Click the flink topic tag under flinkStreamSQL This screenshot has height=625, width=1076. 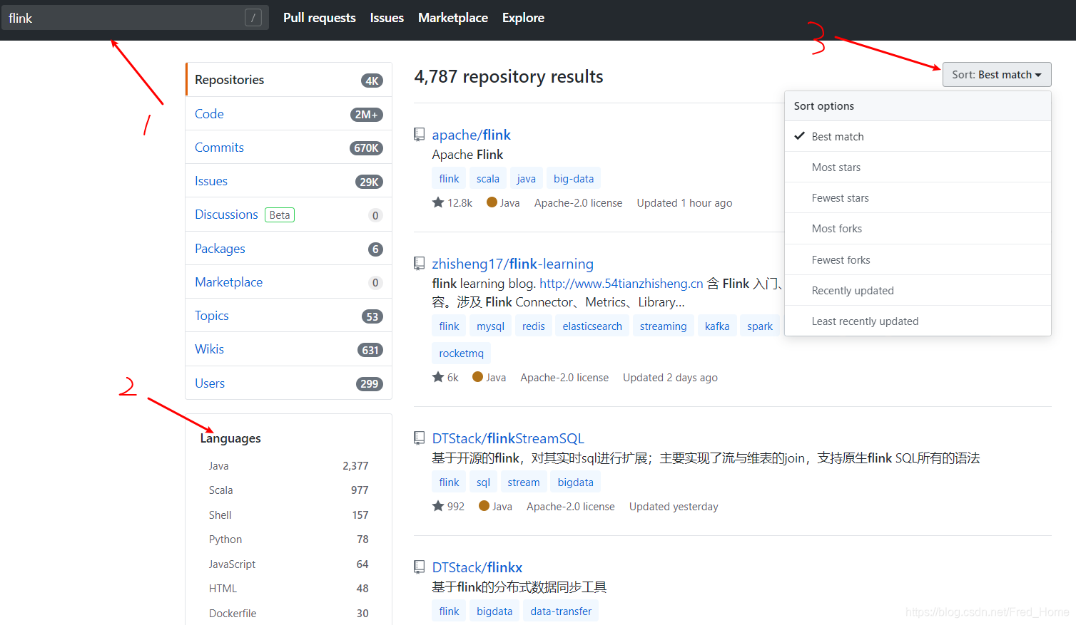[x=448, y=481]
